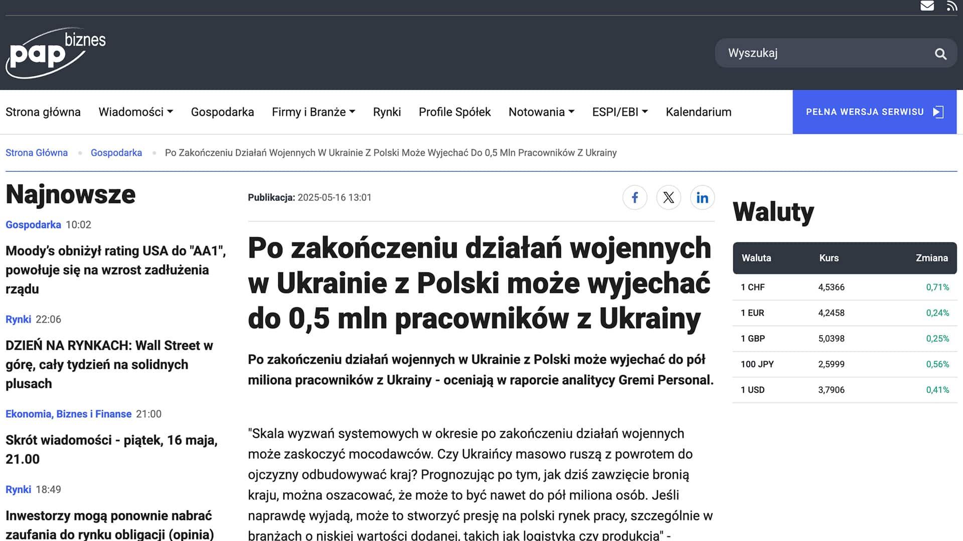Screen dimensions: 963x541
Task: Click the magnifying glass search icon
Action: click(940, 54)
